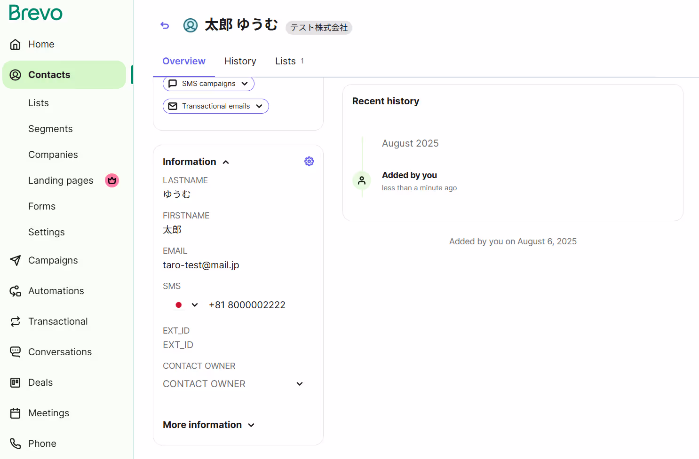
Task: Click 'less than a minute ago' timestamp
Action: 419,188
